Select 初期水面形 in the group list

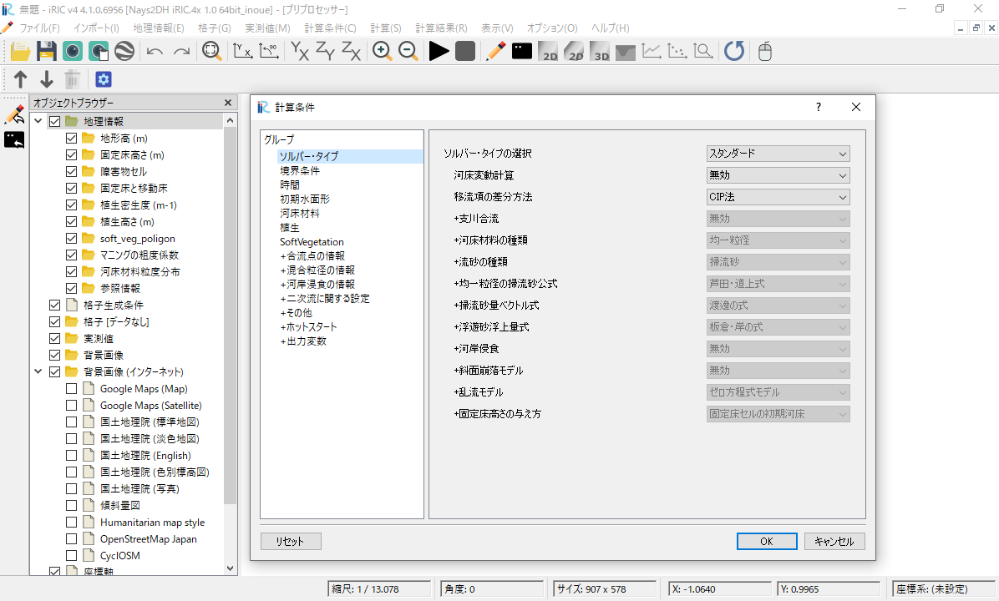(305, 199)
